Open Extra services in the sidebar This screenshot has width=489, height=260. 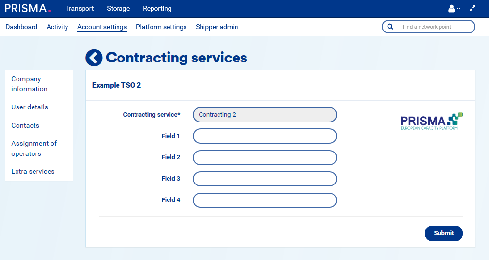(33, 171)
